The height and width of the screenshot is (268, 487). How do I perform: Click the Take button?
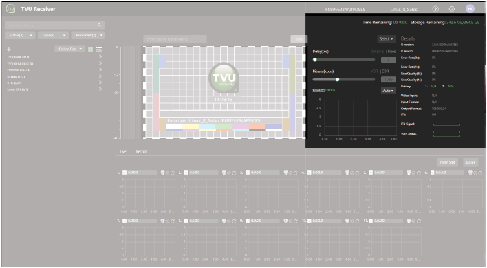[x=299, y=39]
